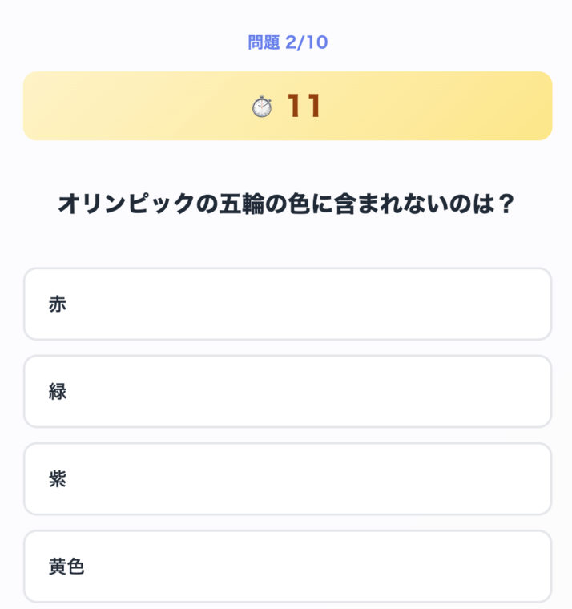Click the question text about オリンピックの五輪

[x=286, y=204]
